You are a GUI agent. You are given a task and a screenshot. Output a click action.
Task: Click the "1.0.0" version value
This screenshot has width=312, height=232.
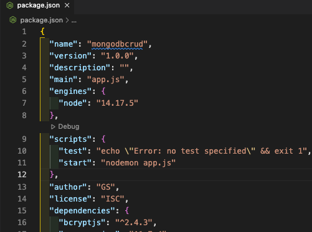(x=117, y=56)
